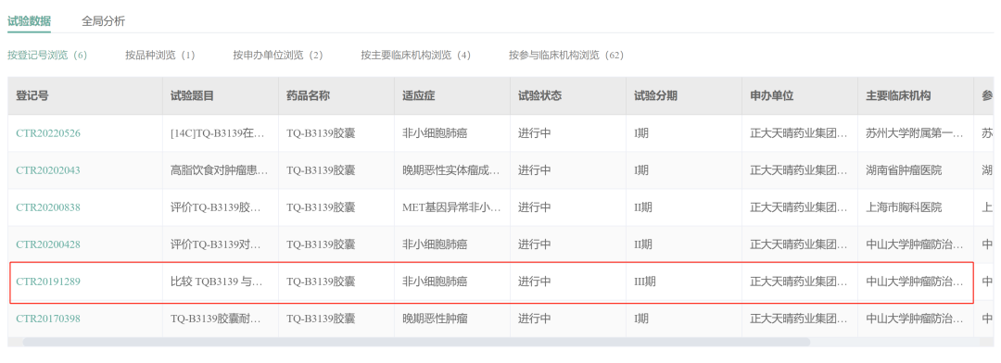1001x363 pixels.
Task: Click title cell "高脂饮食对肿瘤患…"
Action: (220, 170)
